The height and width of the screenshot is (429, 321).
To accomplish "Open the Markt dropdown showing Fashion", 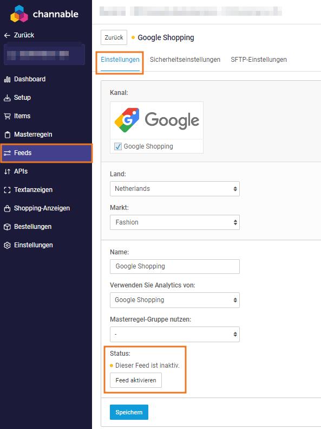I will pyautogui.click(x=175, y=222).
